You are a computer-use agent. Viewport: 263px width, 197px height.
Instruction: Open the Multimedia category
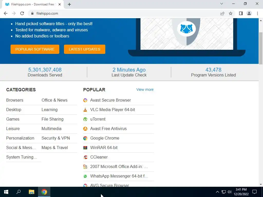[x=51, y=129]
